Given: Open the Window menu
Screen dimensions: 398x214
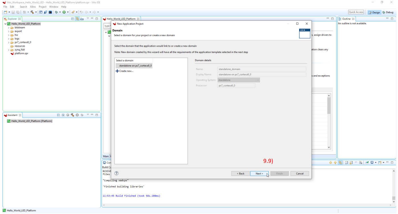Looking at the screenshot, I should pos(54,7).
